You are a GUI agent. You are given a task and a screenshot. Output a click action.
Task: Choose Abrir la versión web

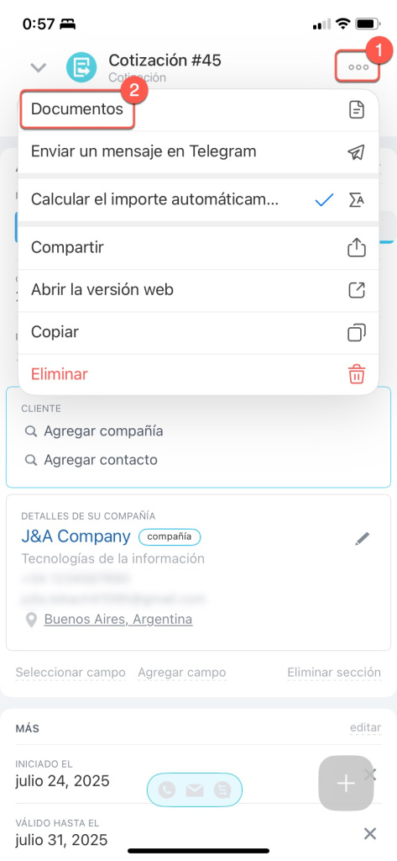[198, 290]
